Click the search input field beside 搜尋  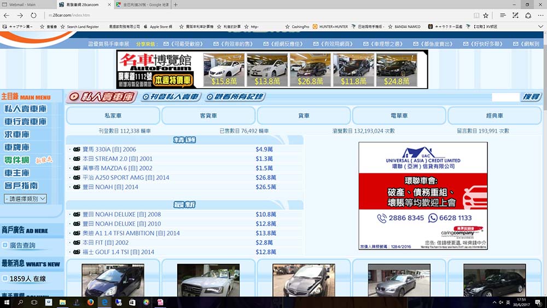[505, 97]
